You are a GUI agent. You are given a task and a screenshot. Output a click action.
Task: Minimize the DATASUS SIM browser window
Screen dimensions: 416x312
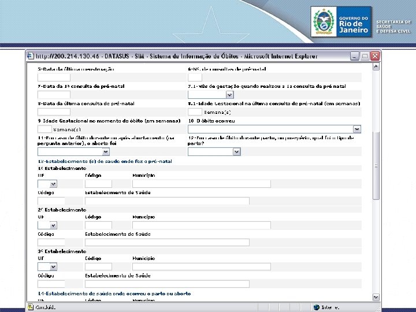354,56
